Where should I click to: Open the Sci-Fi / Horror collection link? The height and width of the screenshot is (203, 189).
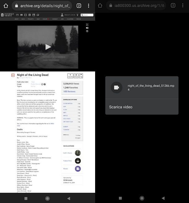click(68, 153)
